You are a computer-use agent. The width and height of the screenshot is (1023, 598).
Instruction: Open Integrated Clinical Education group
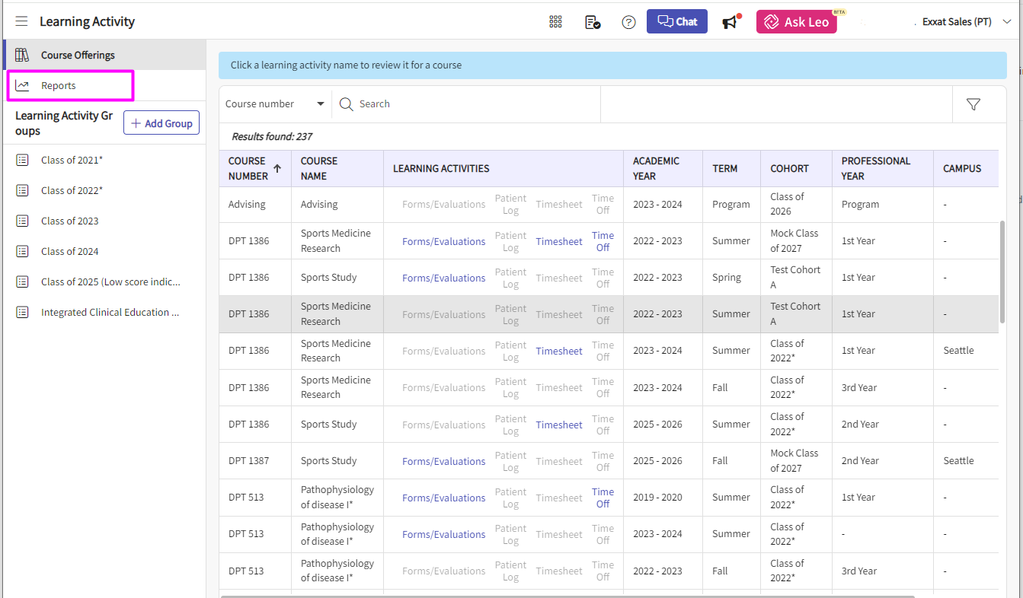pyautogui.click(x=110, y=312)
